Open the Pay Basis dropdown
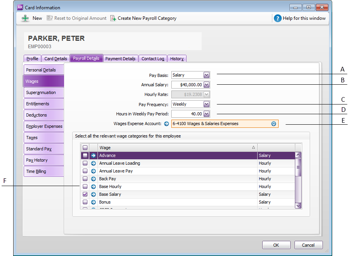Viewport: 352px width, 256px height. [x=207, y=75]
